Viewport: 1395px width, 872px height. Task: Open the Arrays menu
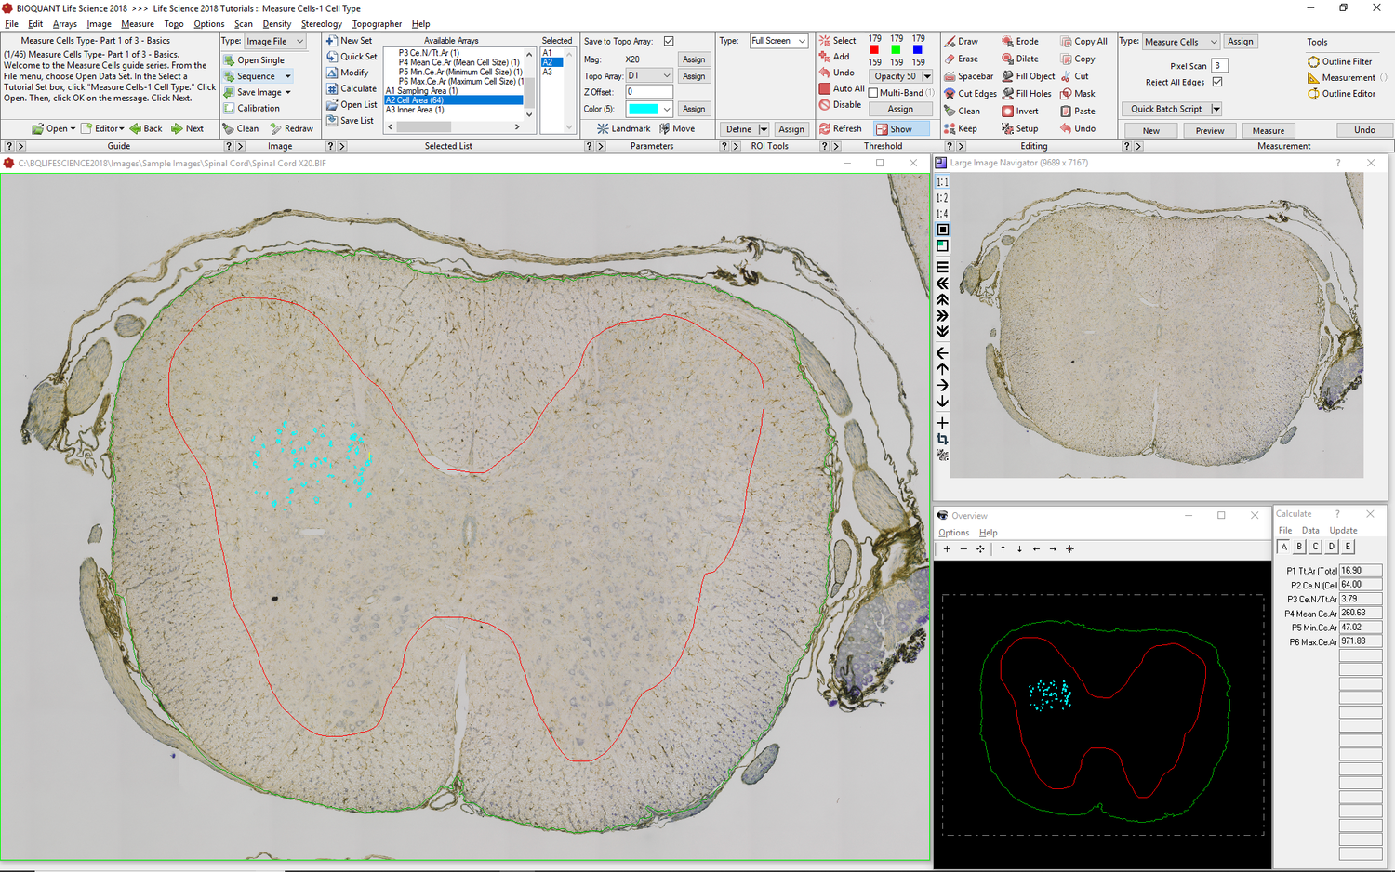point(64,24)
